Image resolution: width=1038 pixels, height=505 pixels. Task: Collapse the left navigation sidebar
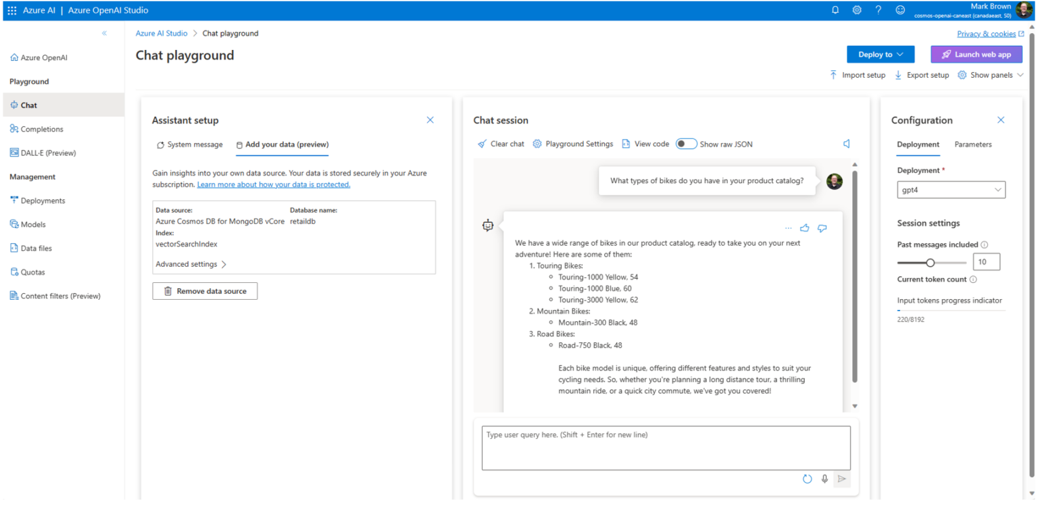[104, 33]
